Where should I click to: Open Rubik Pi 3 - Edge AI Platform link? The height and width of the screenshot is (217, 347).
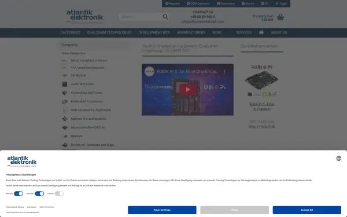coord(261,106)
